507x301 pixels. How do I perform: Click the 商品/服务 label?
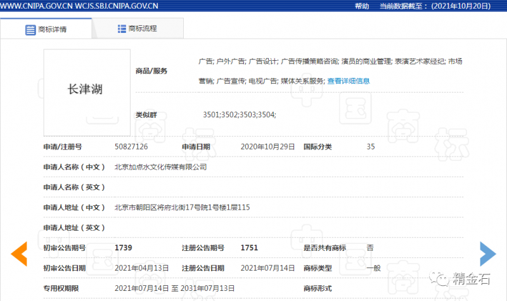pyautogui.click(x=151, y=71)
